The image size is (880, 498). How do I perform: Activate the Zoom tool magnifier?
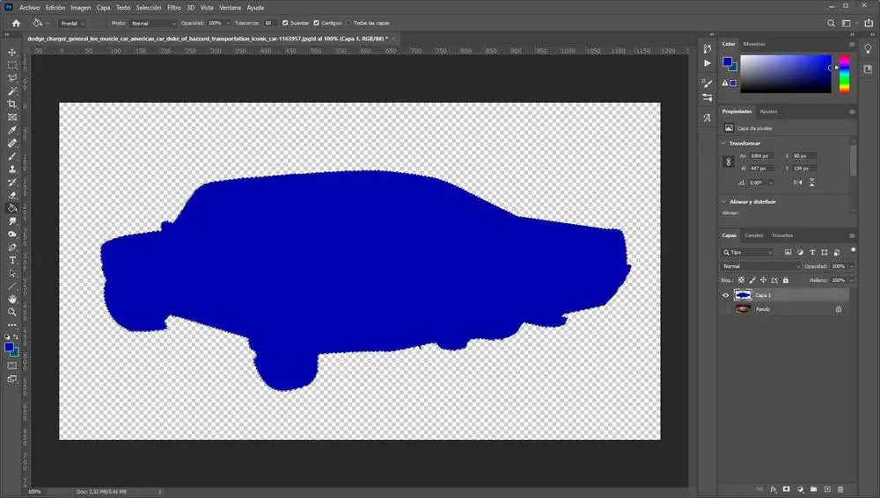12,312
